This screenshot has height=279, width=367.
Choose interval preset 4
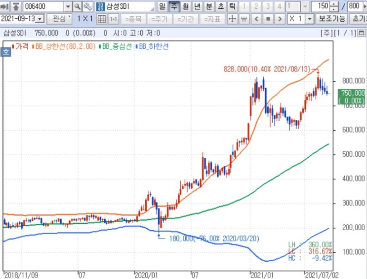click(x=280, y=6)
